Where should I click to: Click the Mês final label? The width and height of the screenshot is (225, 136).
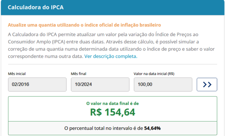click(78, 74)
